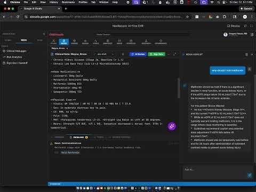Click the fullscreen icon beside Device
The width and height of the screenshot is (256, 192).
(x=251, y=26)
